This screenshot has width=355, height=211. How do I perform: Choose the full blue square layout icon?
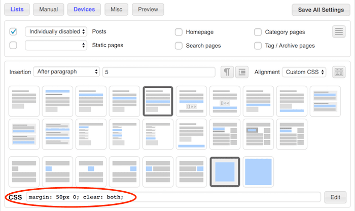(258, 171)
